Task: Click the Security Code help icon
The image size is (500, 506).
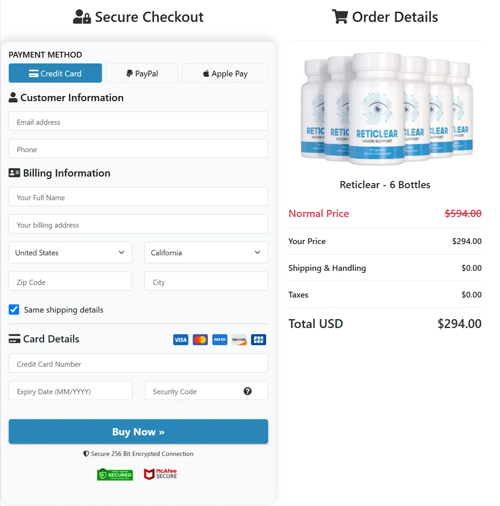Action: pyautogui.click(x=248, y=391)
